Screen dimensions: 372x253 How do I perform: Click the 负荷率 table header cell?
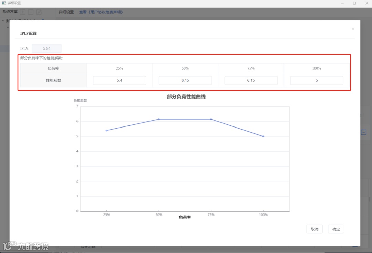click(53, 68)
